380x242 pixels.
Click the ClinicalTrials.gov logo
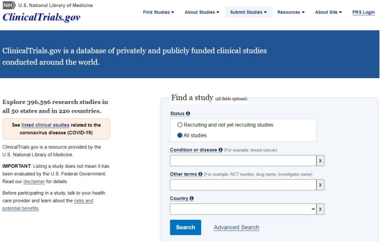41,16
